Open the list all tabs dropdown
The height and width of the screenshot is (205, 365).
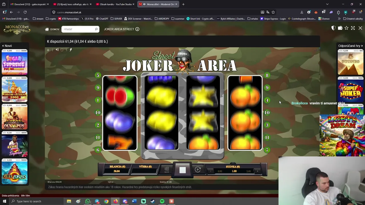coord(327,4)
